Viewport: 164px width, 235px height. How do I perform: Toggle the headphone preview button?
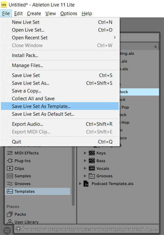18,229
